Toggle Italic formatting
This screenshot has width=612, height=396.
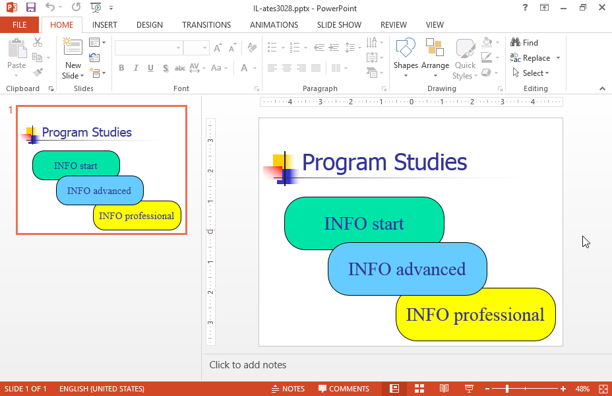[x=136, y=68]
